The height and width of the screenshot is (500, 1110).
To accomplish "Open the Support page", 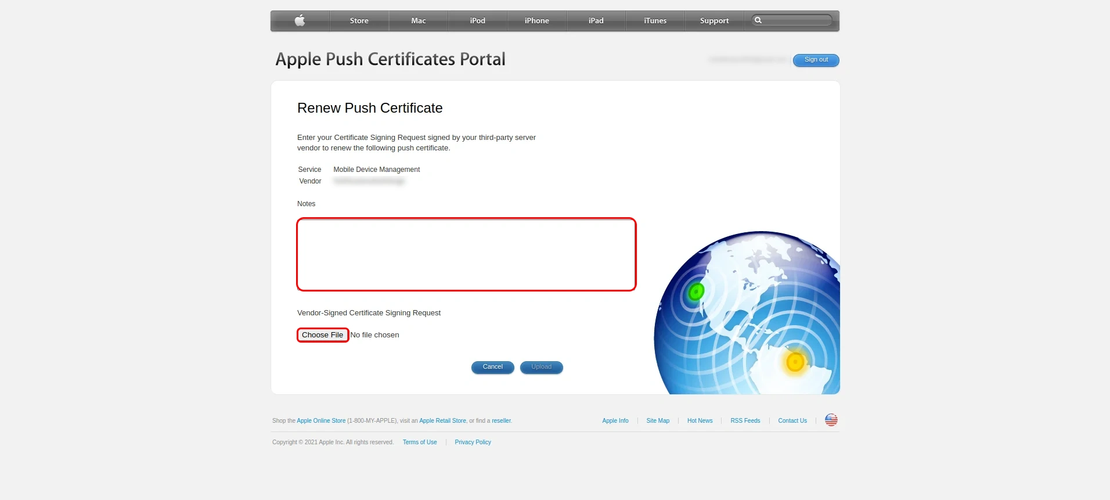I will coord(714,21).
